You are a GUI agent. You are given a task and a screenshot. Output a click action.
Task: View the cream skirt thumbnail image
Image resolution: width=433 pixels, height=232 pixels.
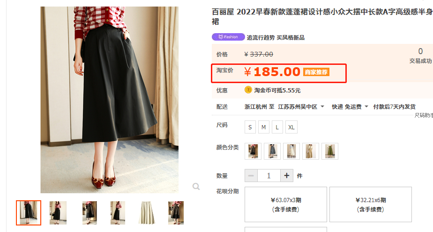[x=147, y=213]
